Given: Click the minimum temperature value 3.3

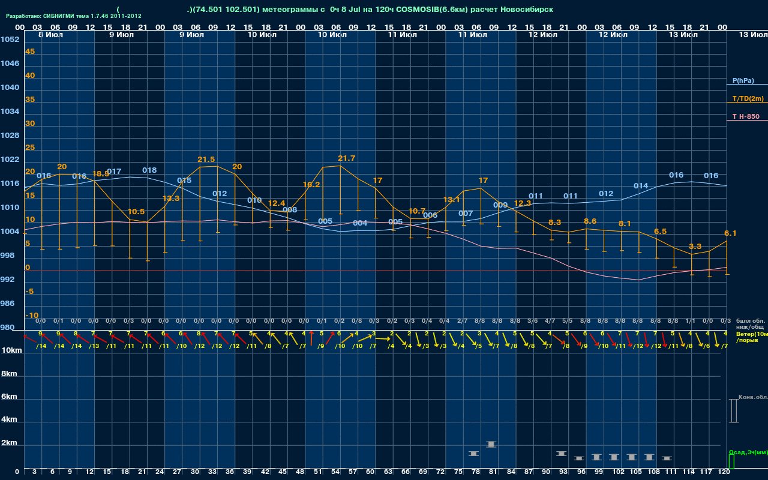Looking at the screenshot, I should (x=695, y=247).
